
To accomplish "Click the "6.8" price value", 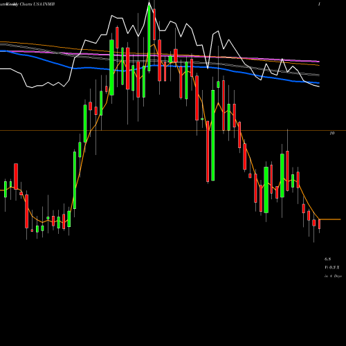I will [x=327, y=259].
